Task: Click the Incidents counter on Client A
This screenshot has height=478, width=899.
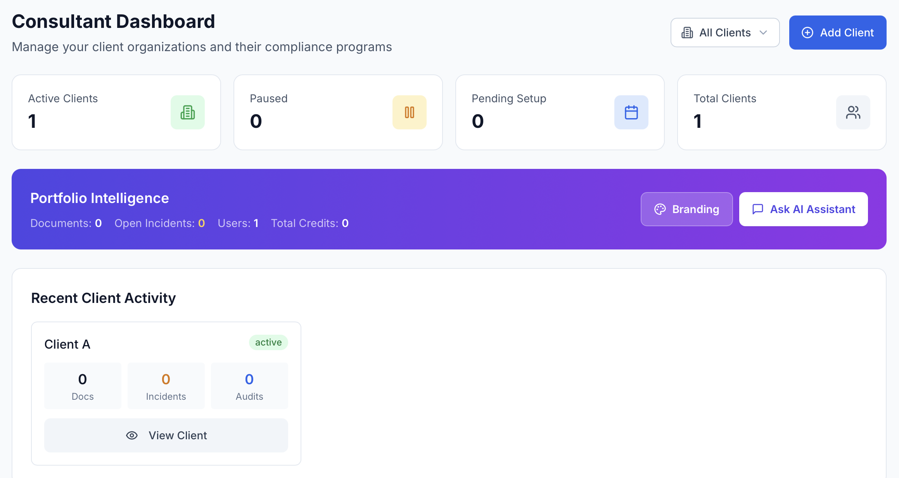Action: tap(166, 385)
